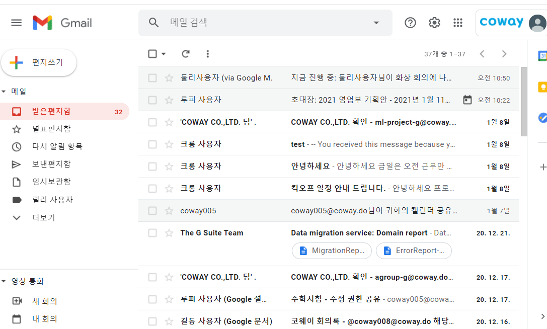Open the coway005 캘린더 공유 email

point(329,211)
